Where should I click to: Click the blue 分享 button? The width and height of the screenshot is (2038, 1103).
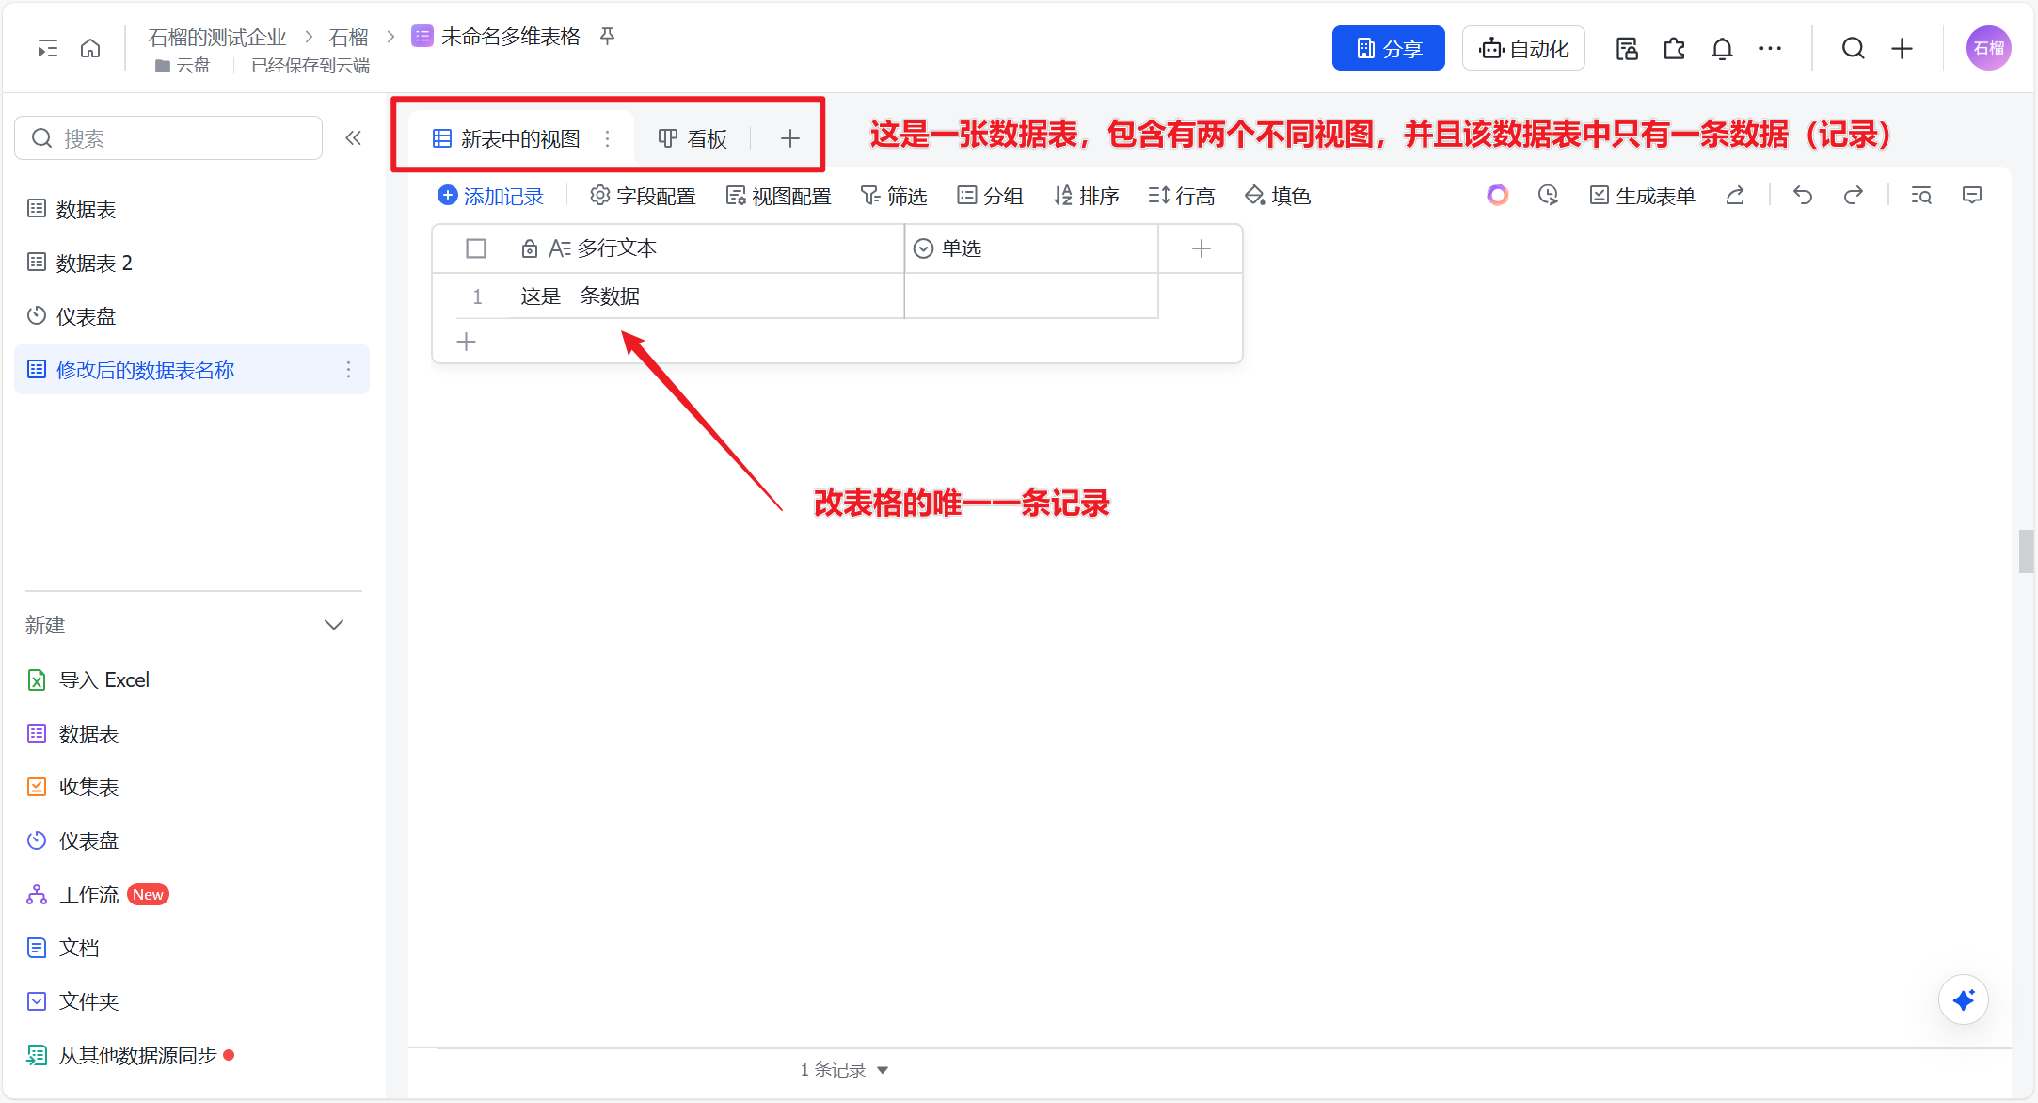point(1388,48)
